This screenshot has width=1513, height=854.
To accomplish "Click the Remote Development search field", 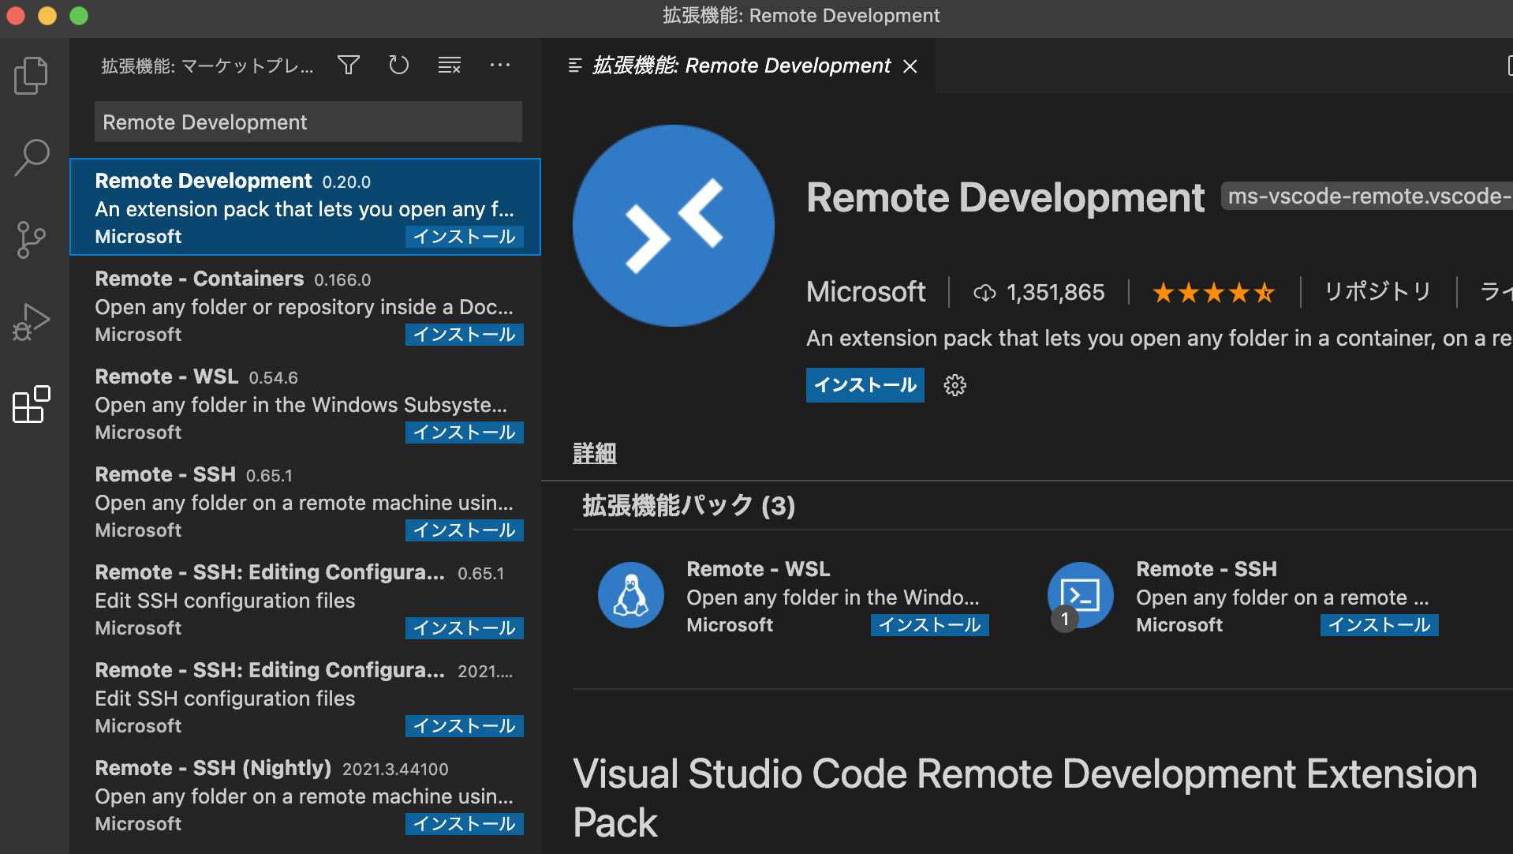I will click(x=308, y=122).
